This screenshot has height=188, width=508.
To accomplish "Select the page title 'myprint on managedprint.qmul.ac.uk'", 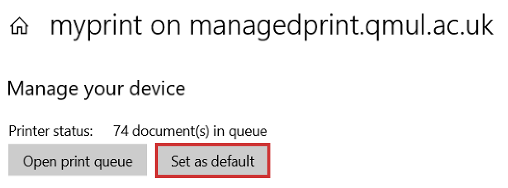I will coord(272,26).
